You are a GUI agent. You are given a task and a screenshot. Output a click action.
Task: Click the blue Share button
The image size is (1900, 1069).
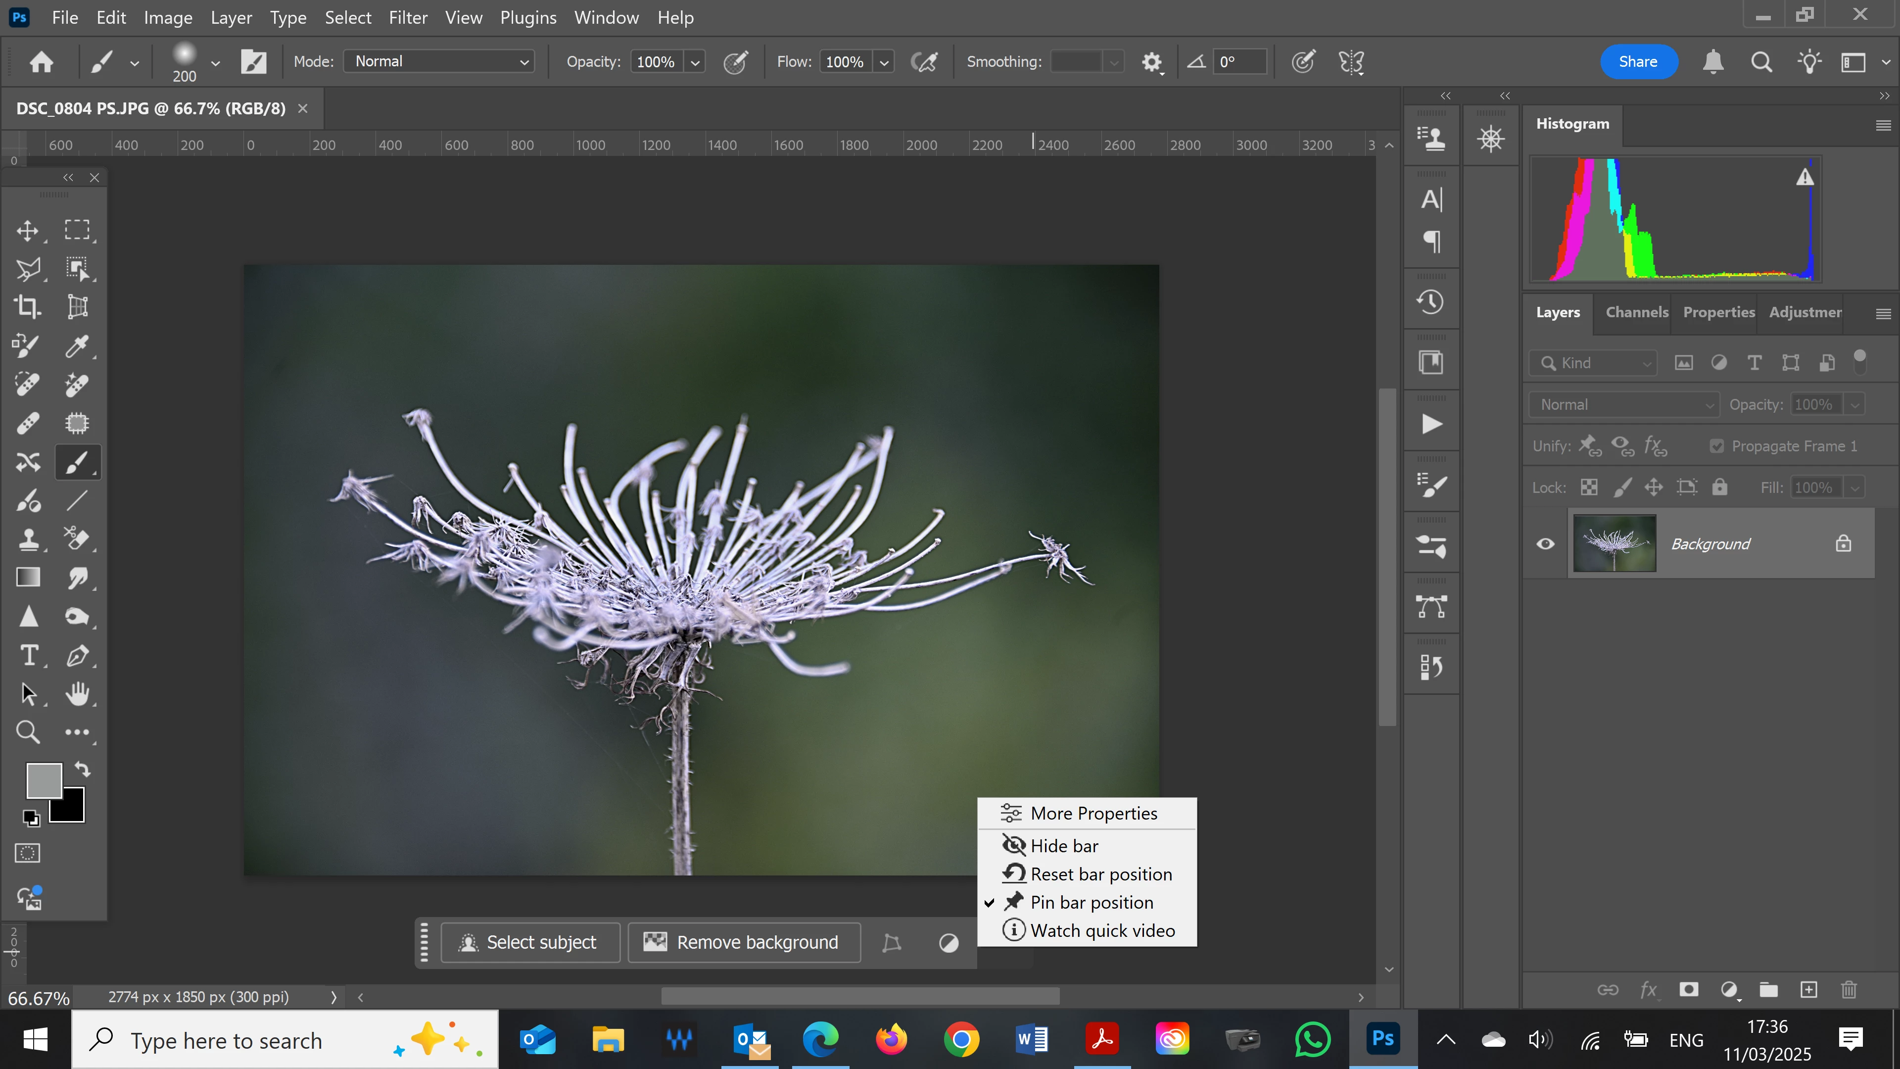tap(1638, 61)
